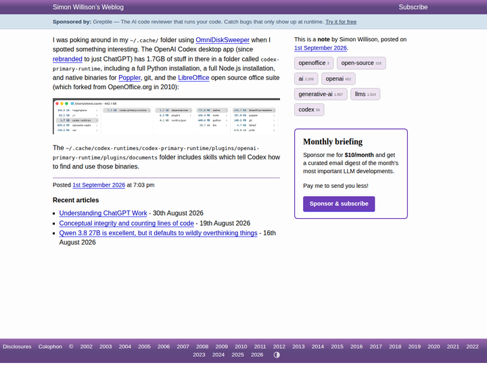Go to the 2026 archive
The width and height of the screenshot is (487, 365).
click(257, 355)
